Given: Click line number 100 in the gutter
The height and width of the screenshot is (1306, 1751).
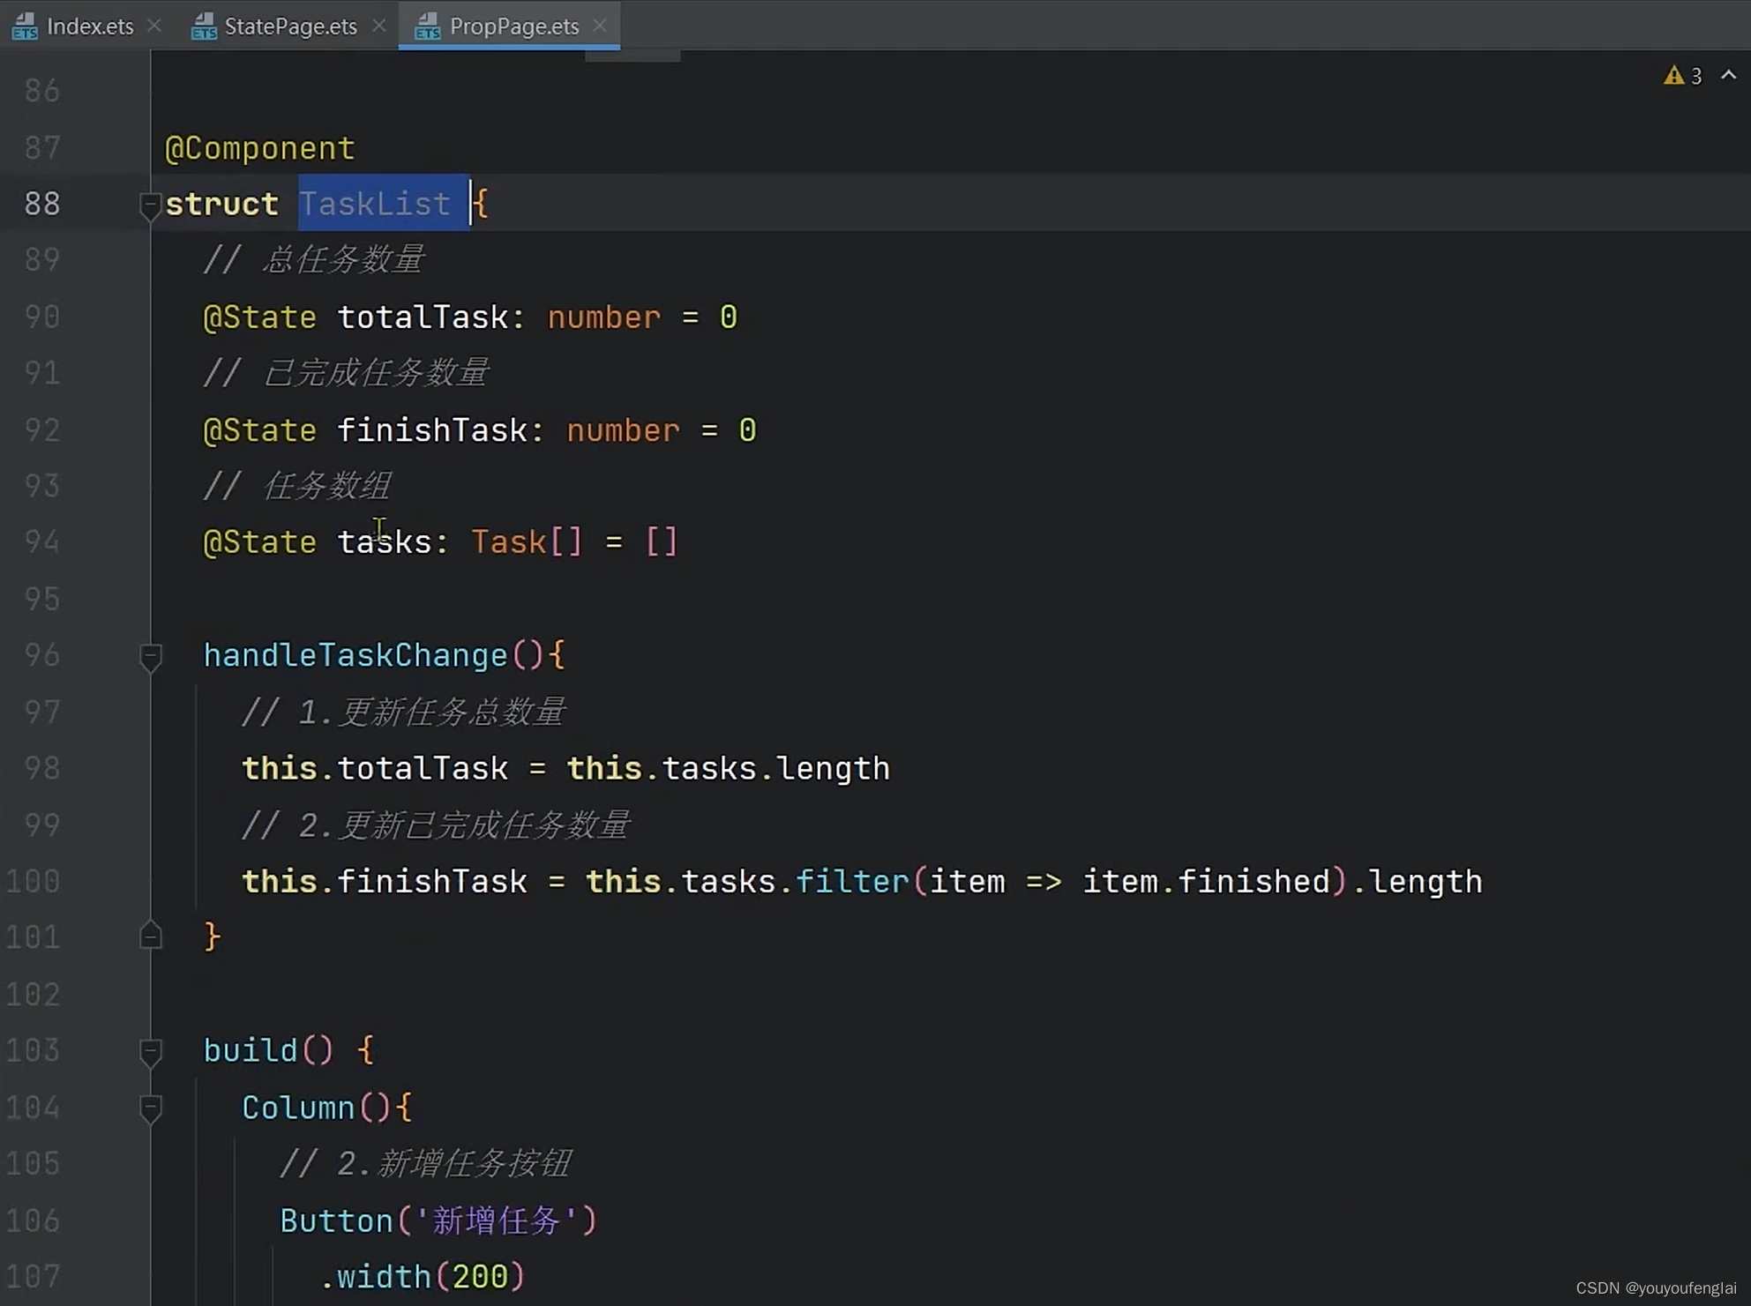Looking at the screenshot, I should pos(33,881).
